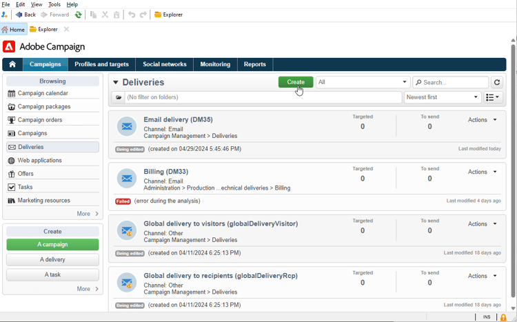Click the Undo arrow icon
This screenshot has height=322, width=517.
[132, 15]
